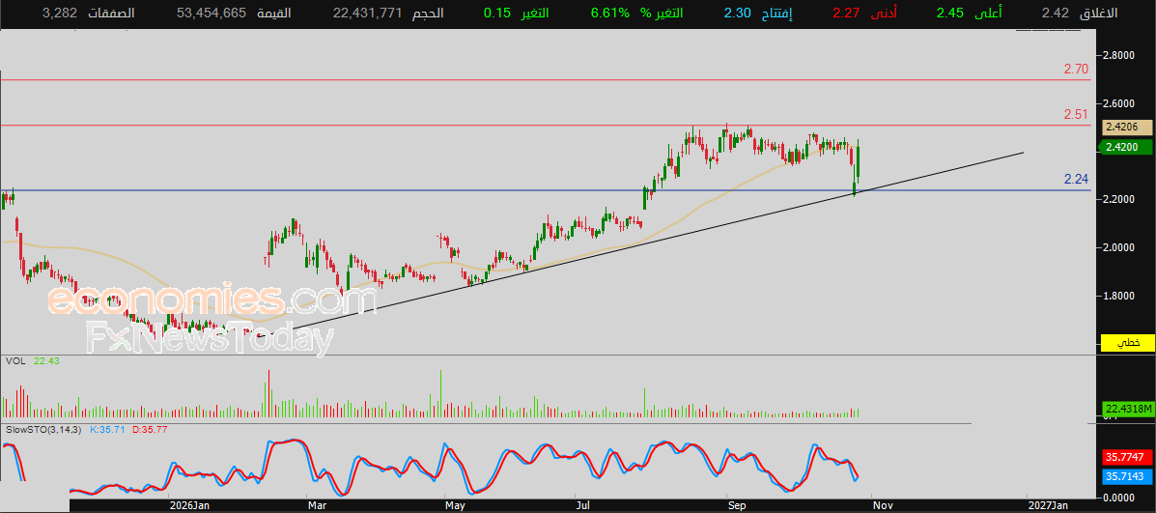Image resolution: width=1156 pixels, height=513 pixels.
Task: Click the SlowSTO(3,14,3) indicator title
Action: click(x=43, y=428)
